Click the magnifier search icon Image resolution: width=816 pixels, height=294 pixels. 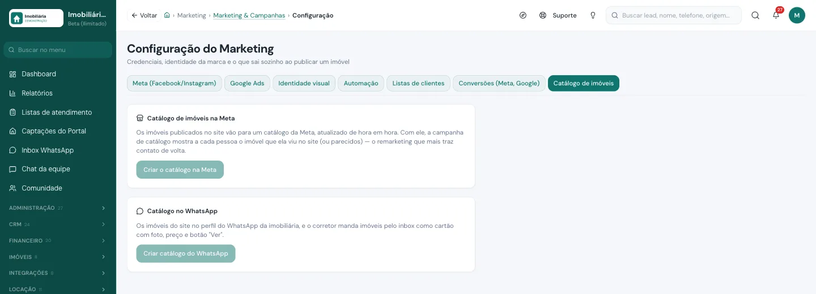click(755, 15)
